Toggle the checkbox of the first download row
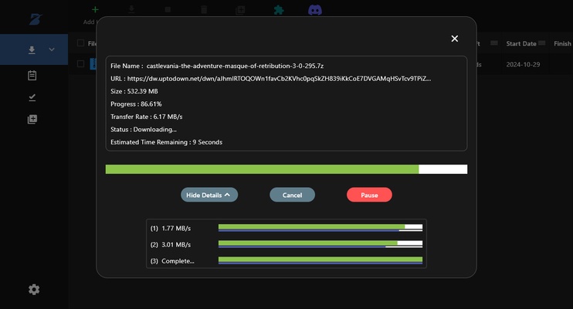573x309 pixels. (x=81, y=64)
